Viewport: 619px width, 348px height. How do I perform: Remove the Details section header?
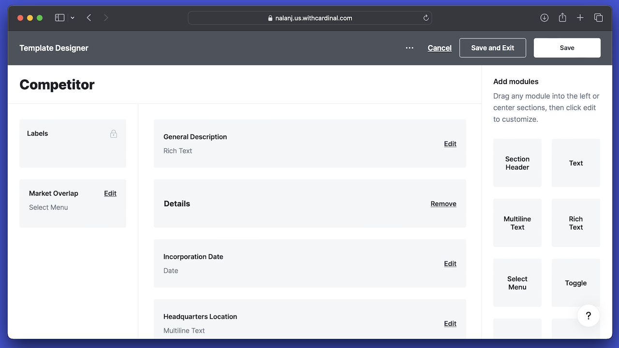443,203
